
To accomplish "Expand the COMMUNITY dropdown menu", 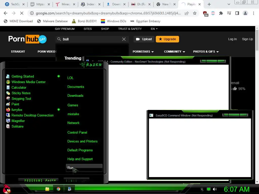I will [x=175, y=52].
